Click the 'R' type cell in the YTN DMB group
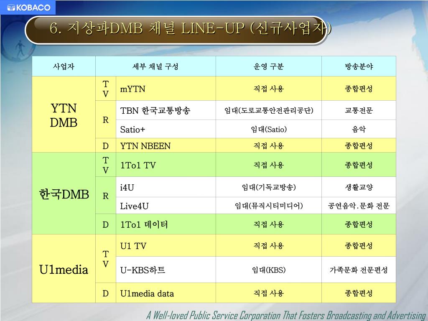Image resolution: width=428 pixels, height=321 pixels. 106,120
